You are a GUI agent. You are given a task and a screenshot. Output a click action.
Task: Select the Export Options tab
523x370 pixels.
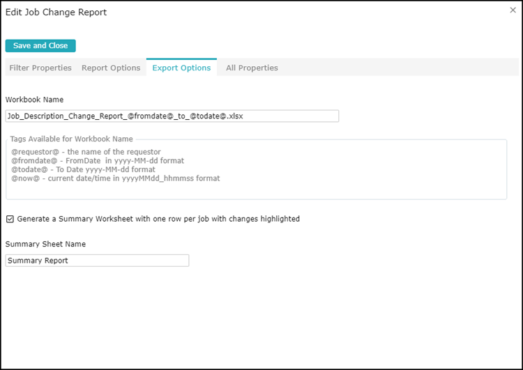coord(181,68)
